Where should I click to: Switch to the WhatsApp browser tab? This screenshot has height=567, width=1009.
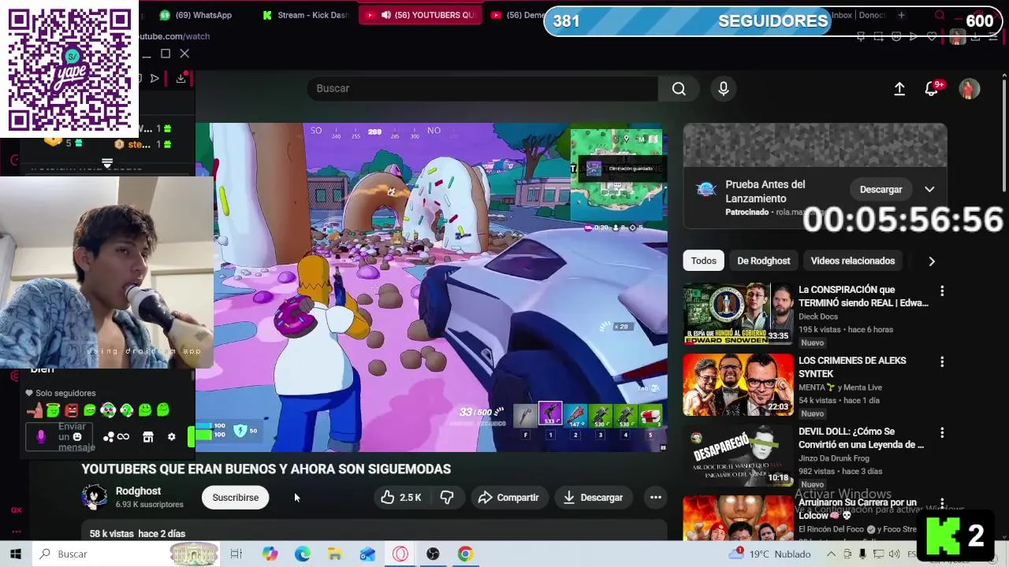click(x=195, y=15)
